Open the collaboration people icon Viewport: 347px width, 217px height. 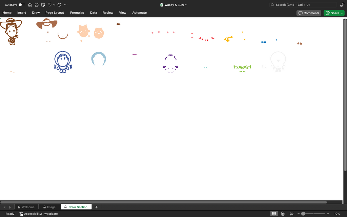pos(342,5)
